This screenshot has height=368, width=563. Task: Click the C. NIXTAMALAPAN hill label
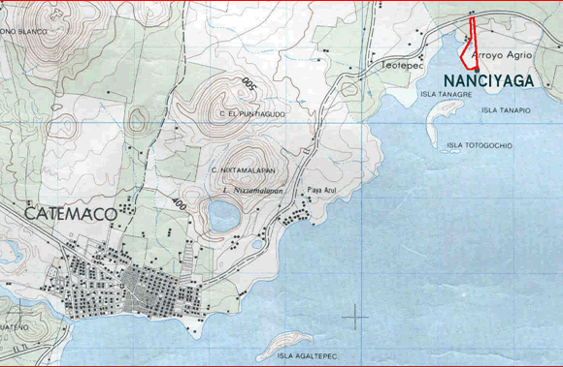tap(244, 170)
